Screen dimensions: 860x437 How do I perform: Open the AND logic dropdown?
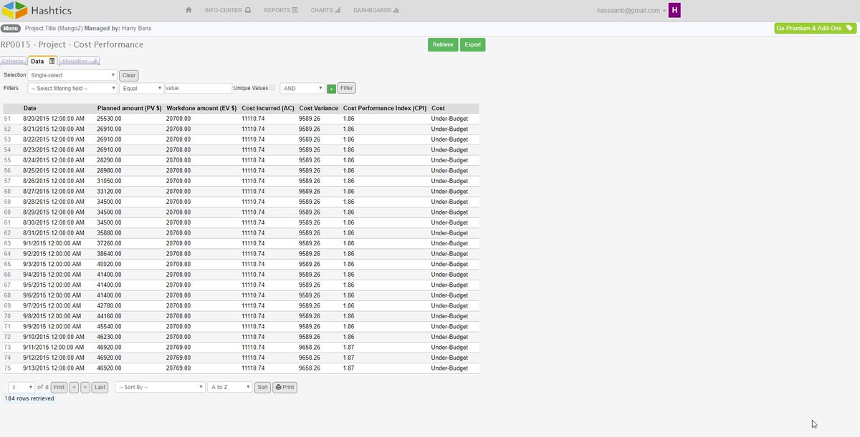[x=302, y=88]
